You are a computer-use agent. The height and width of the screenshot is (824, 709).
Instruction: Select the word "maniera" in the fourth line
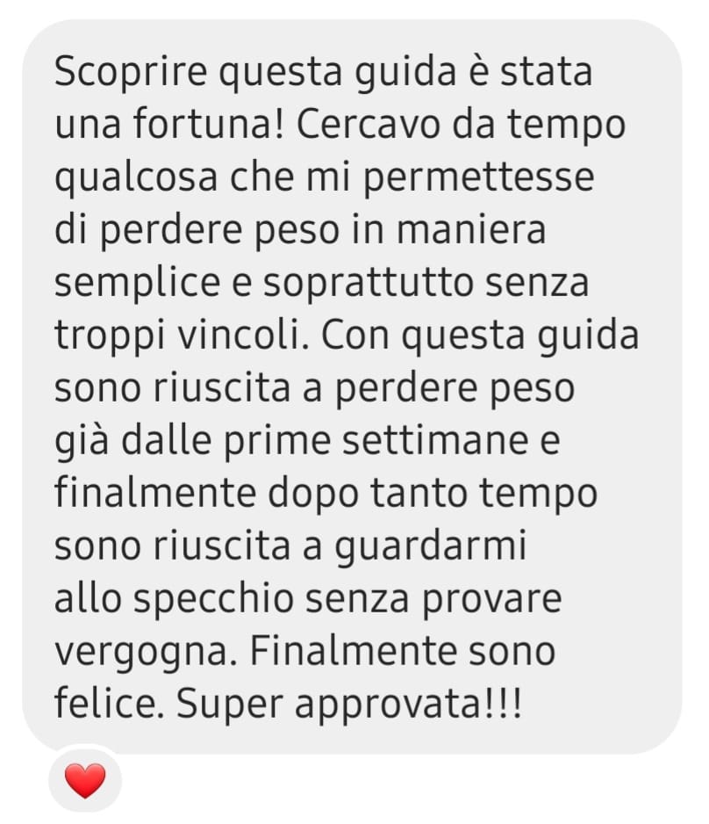click(x=470, y=229)
